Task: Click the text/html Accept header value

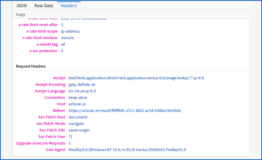Action: coord(136,78)
